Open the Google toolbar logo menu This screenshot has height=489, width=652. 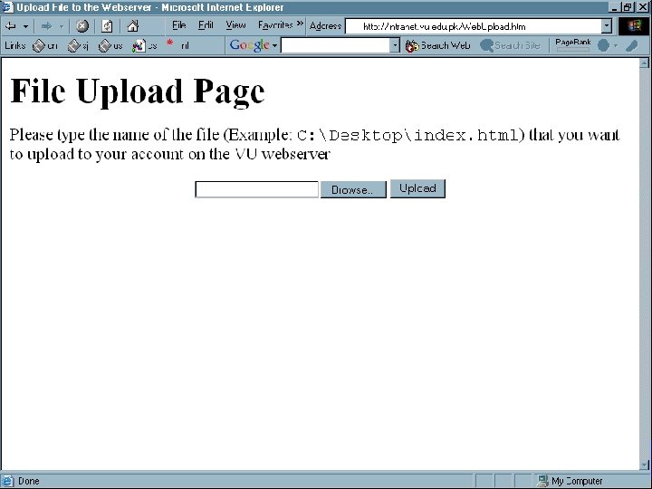pos(254,45)
